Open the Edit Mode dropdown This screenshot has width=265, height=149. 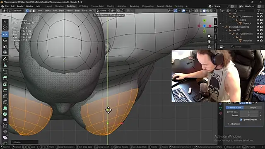(17, 11)
